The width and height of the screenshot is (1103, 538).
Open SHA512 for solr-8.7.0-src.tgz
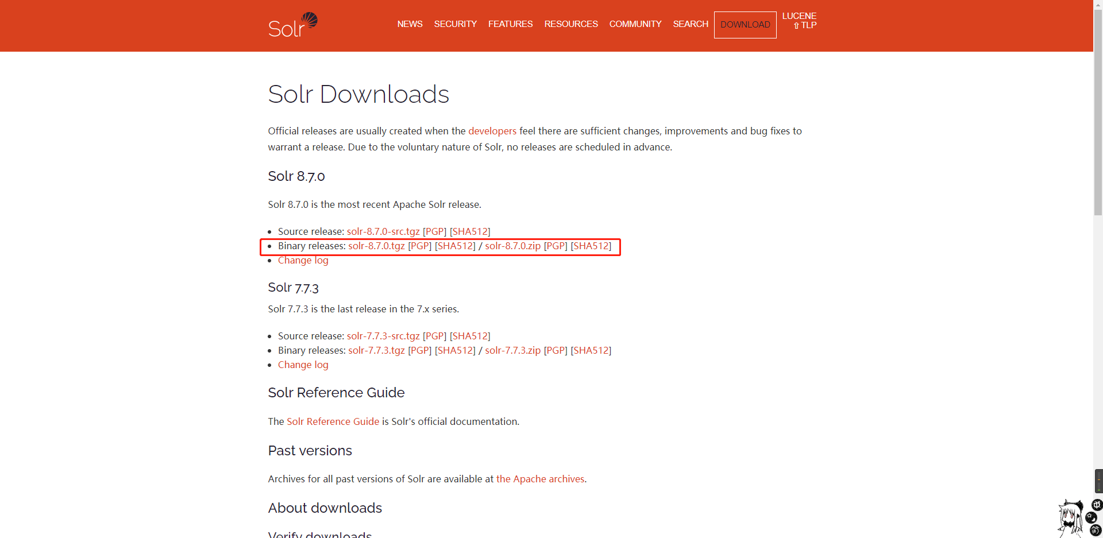click(470, 231)
